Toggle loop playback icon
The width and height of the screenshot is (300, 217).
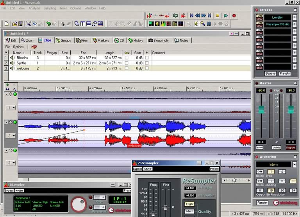(x=175, y=16)
